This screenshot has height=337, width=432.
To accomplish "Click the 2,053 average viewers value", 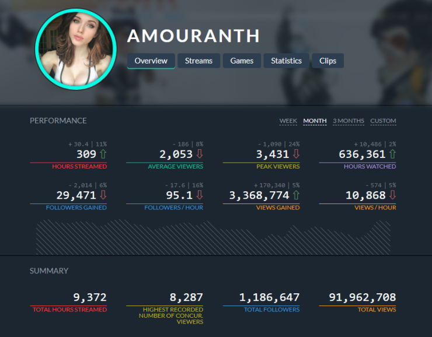I will [176, 155].
